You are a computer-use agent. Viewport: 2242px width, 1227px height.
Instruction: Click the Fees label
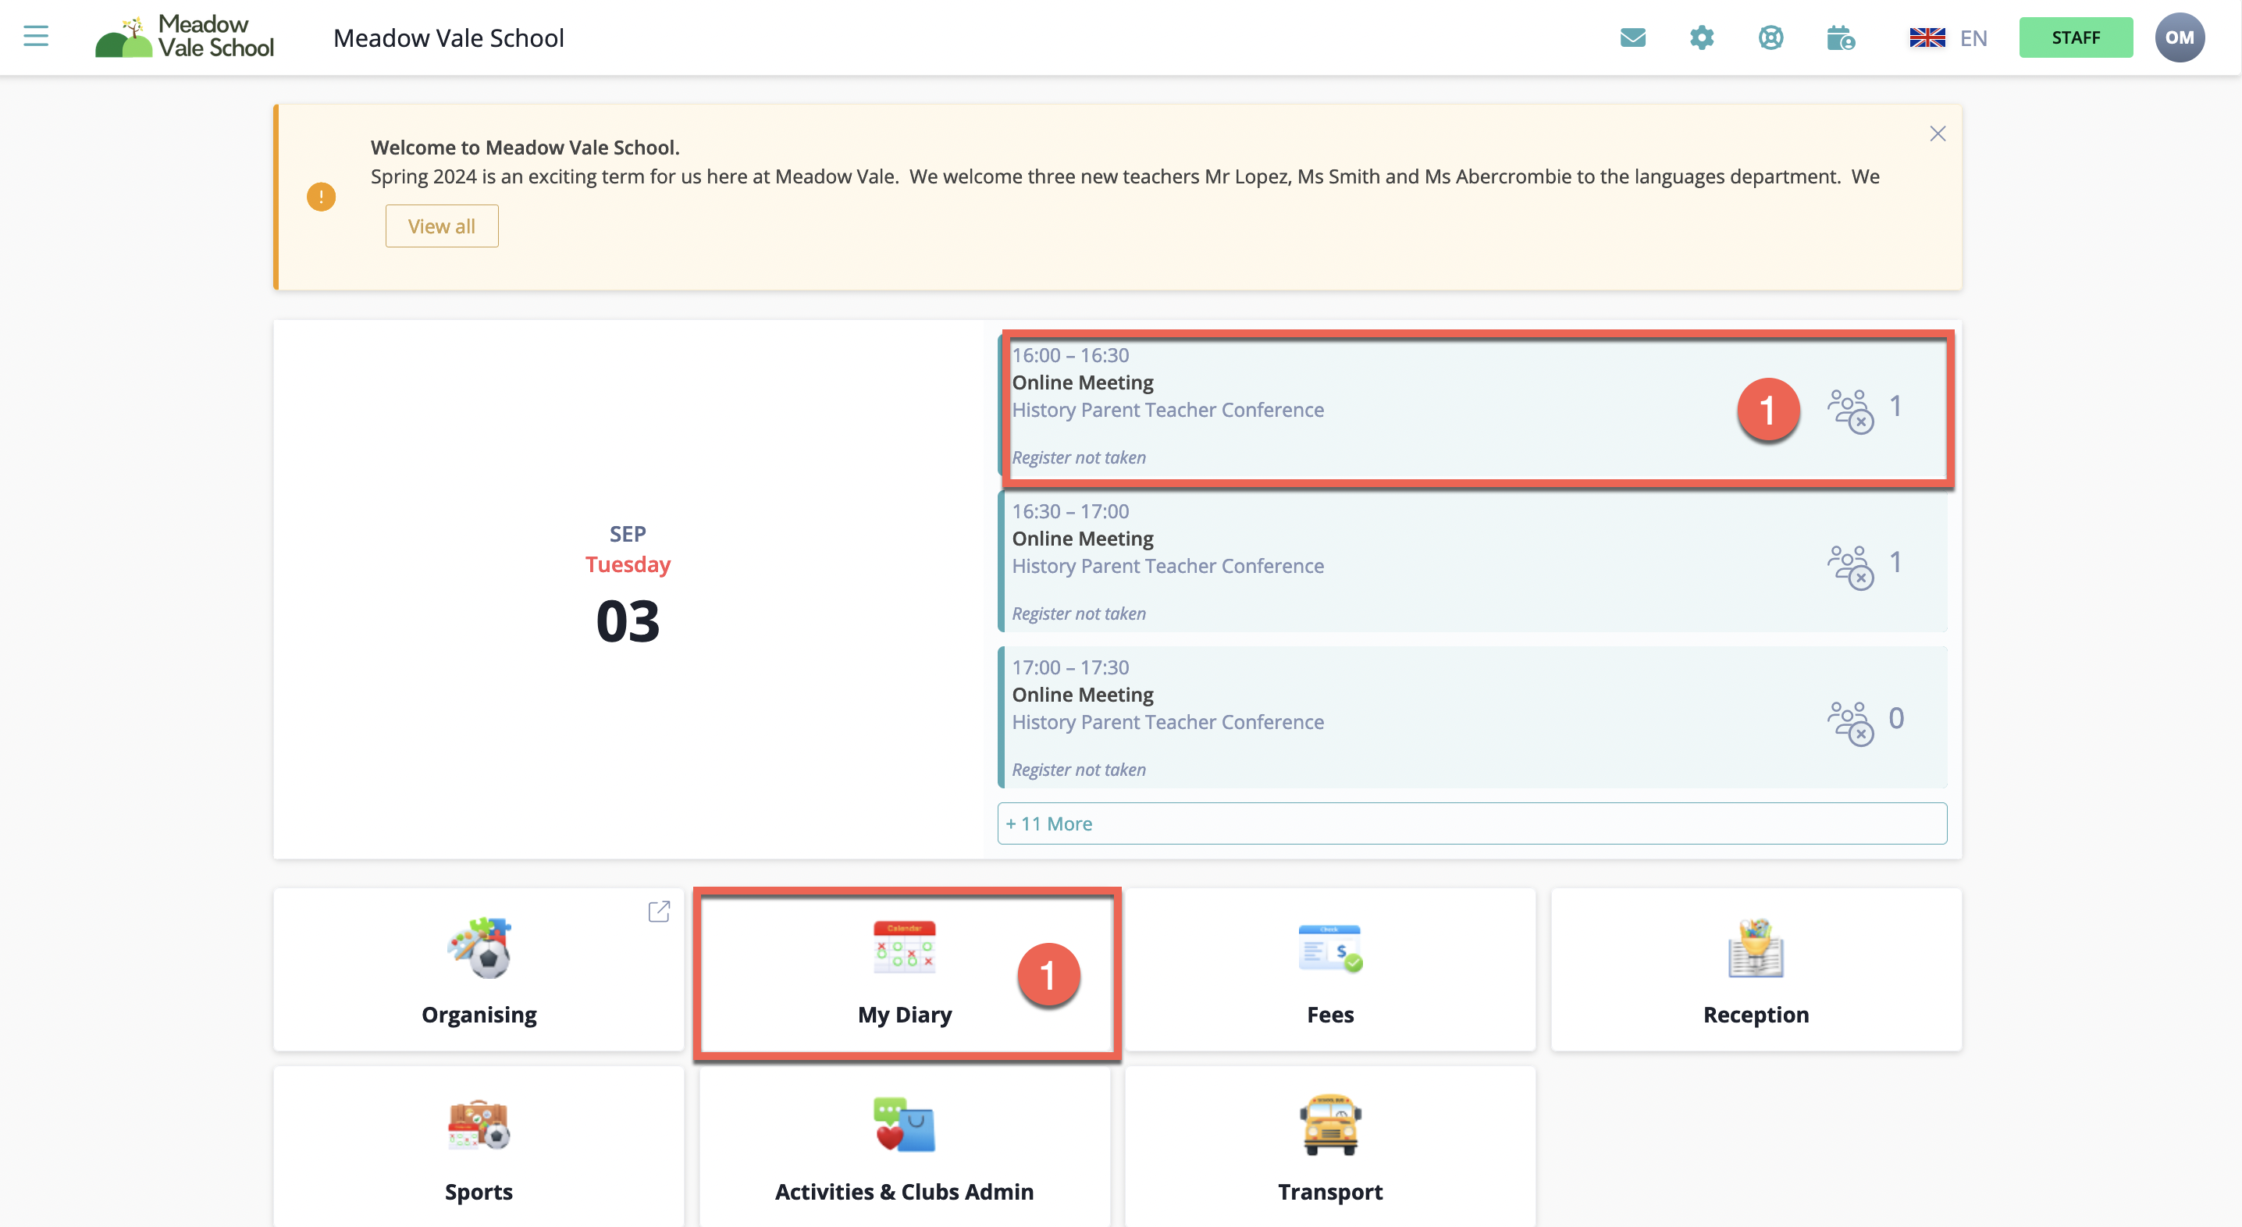tap(1330, 1015)
